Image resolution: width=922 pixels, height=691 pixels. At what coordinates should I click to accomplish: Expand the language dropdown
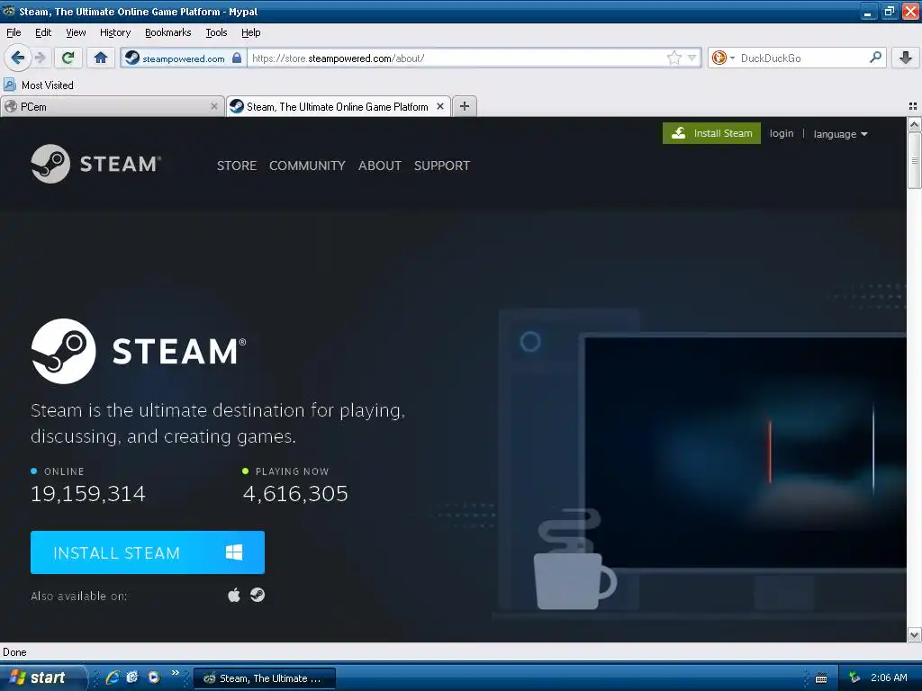point(840,134)
